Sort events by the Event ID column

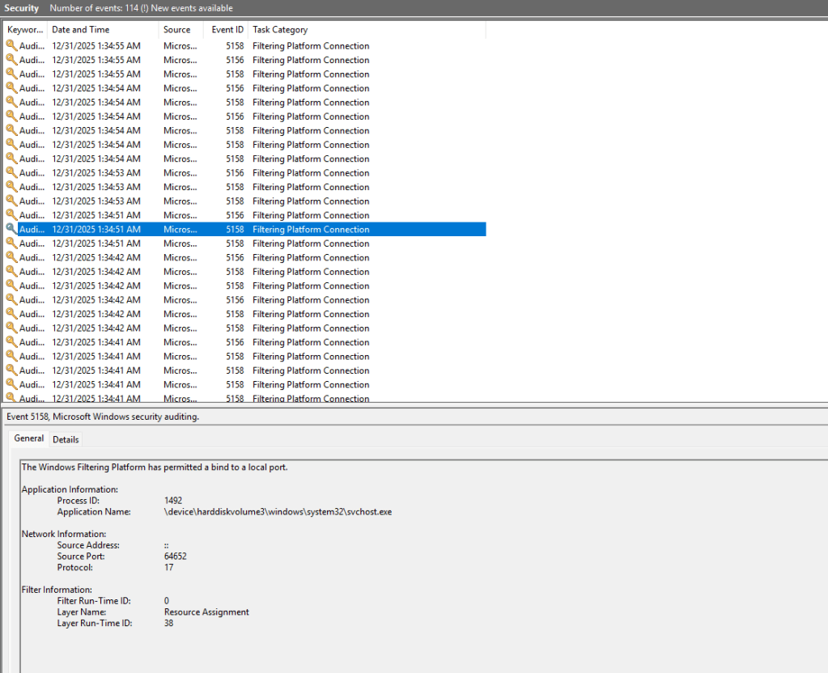[227, 30]
